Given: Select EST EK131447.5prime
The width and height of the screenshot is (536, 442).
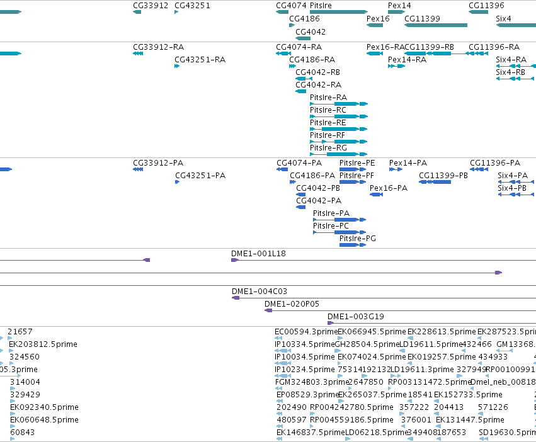Looking at the screenshot, I should (438, 426).
